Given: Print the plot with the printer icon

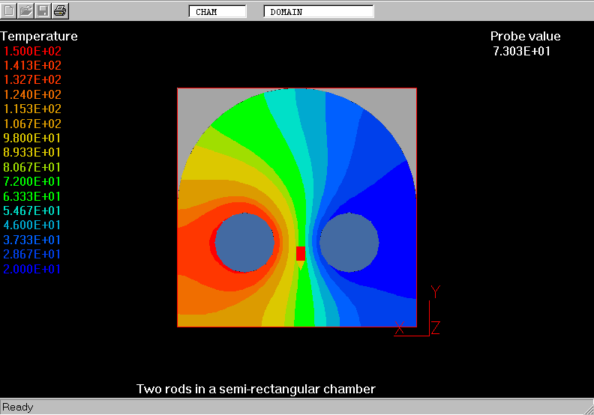Looking at the screenshot, I should tap(60, 10).
